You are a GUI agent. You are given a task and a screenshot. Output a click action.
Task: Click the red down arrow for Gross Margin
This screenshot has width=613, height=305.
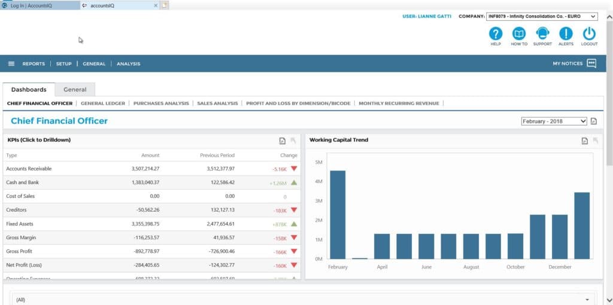click(x=294, y=237)
